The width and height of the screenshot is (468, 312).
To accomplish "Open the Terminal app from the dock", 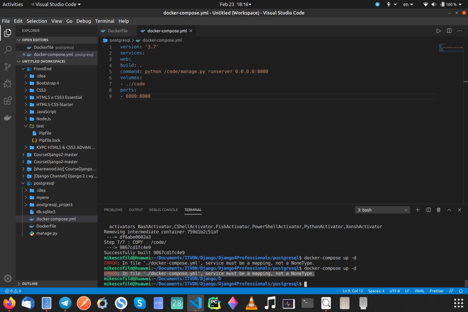I will tap(307, 303).
